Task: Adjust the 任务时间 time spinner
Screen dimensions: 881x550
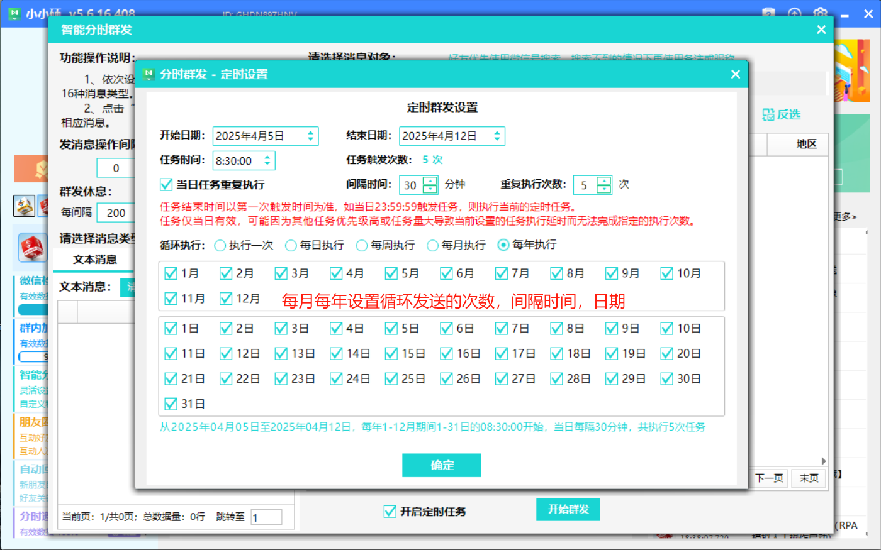Action: 267,161
